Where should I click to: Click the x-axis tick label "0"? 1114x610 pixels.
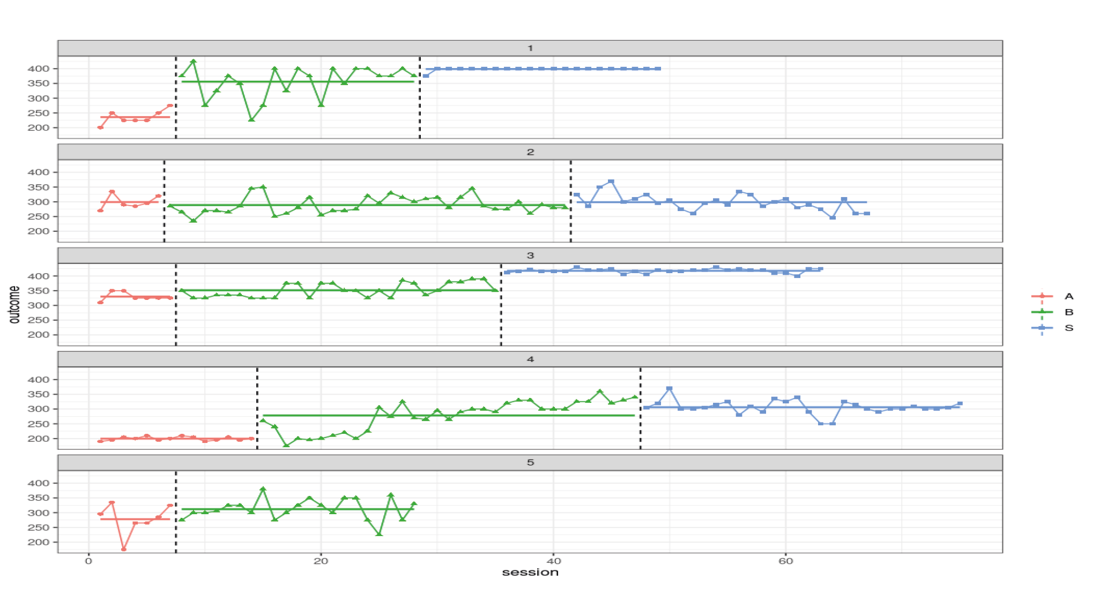coord(88,561)
